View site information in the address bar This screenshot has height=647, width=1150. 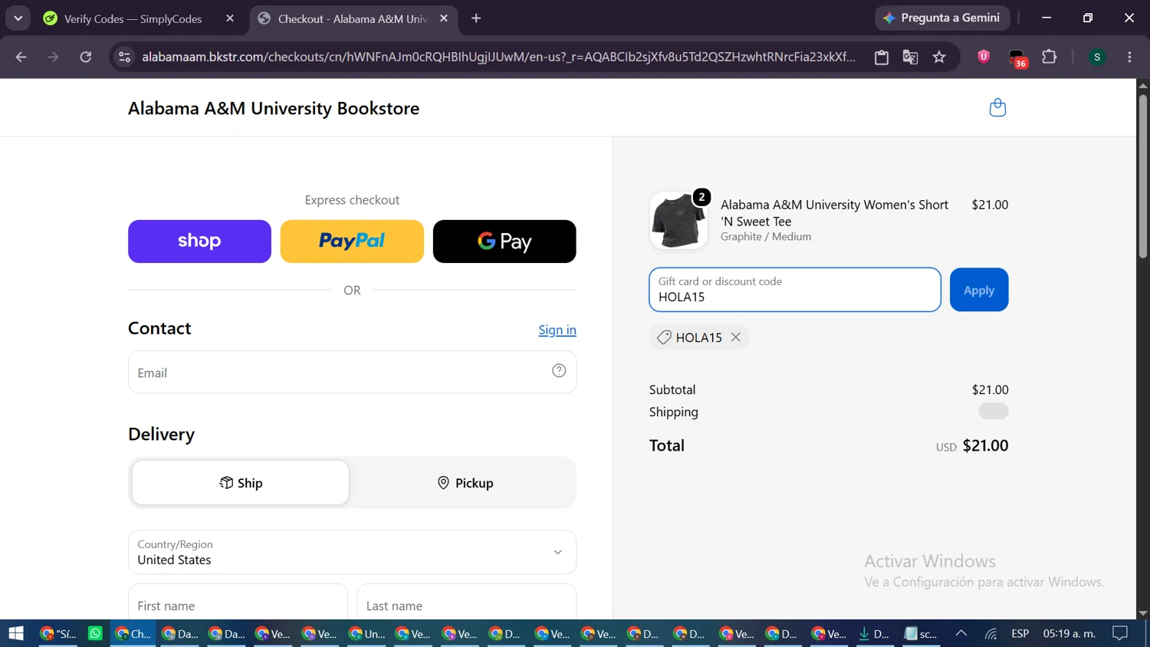click(125, 57)
